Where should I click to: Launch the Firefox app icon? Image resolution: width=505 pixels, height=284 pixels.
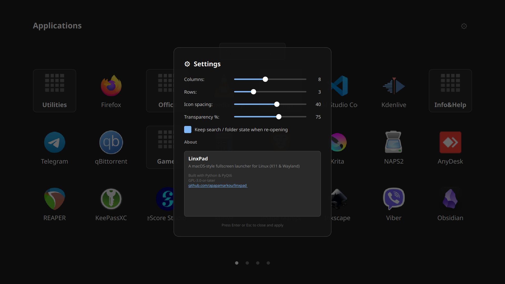pos(111,86)
